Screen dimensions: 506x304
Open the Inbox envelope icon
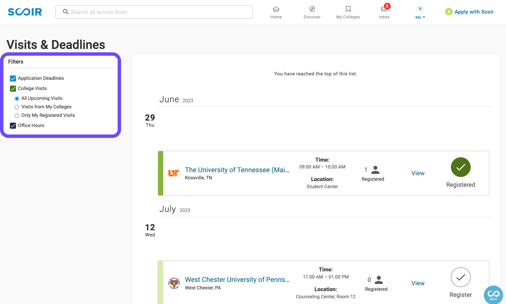click(x=384, y=9)
